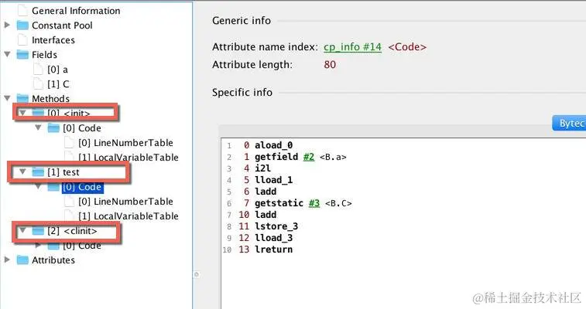Image resolution: width=586 pixels, height=309 pixels.
Task: Click file icon beside field [0] a
Action: pos(38,70)
